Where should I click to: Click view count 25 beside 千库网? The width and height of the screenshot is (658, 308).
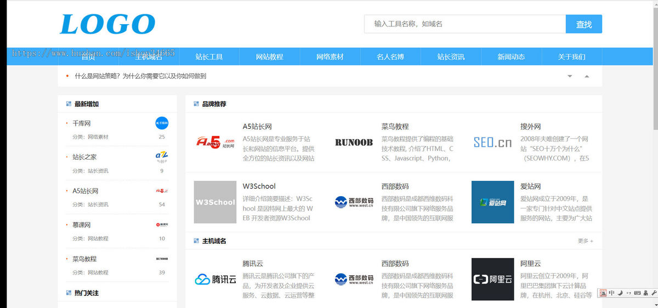point(162,137)
